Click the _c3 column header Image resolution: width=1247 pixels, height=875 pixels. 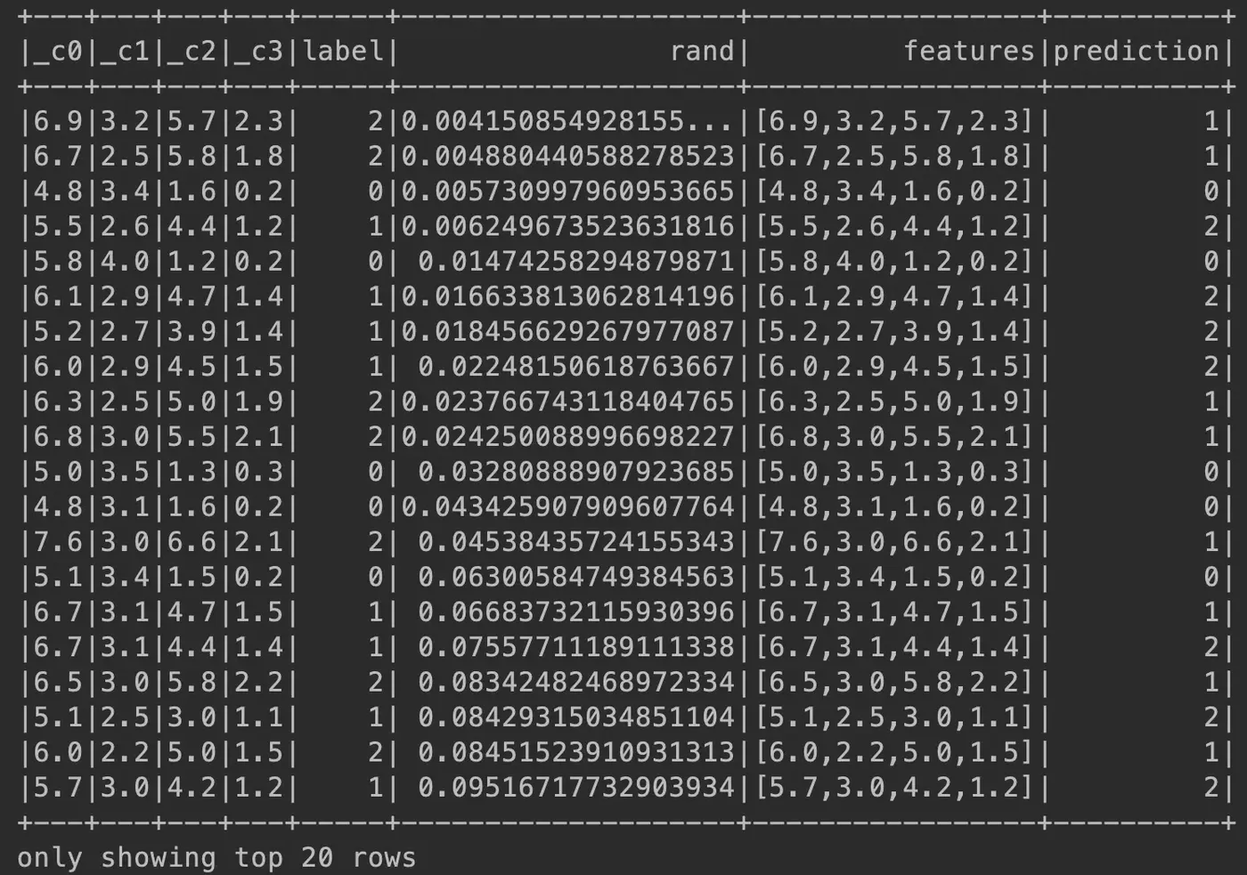tap(258, 52)
